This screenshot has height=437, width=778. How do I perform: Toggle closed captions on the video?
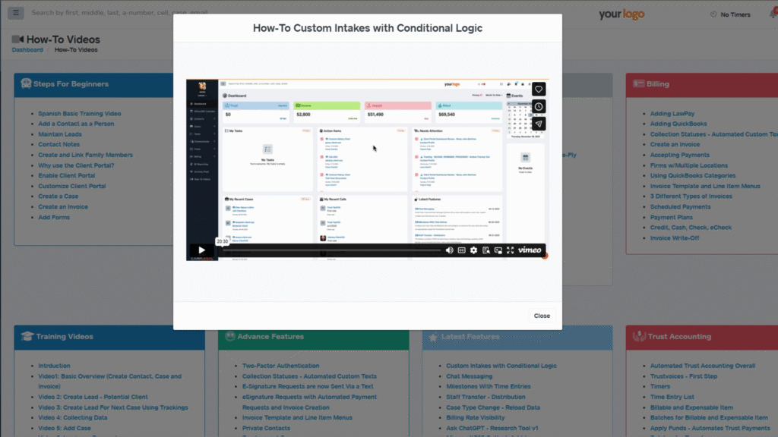[461, 250]
